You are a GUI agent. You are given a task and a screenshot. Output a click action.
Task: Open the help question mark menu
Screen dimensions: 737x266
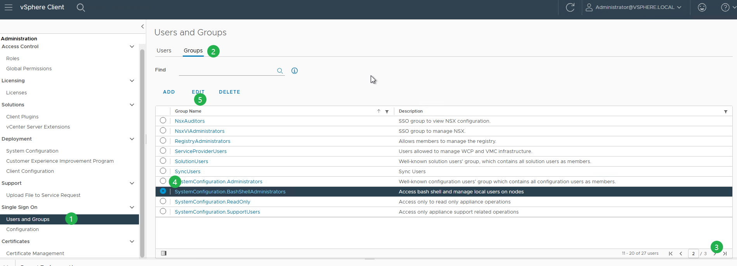[x=725, y=7]
